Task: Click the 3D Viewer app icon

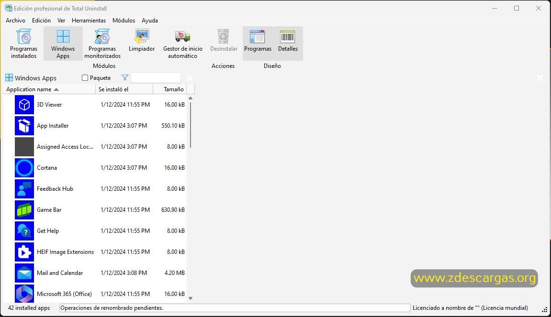Action: [24, 105]
